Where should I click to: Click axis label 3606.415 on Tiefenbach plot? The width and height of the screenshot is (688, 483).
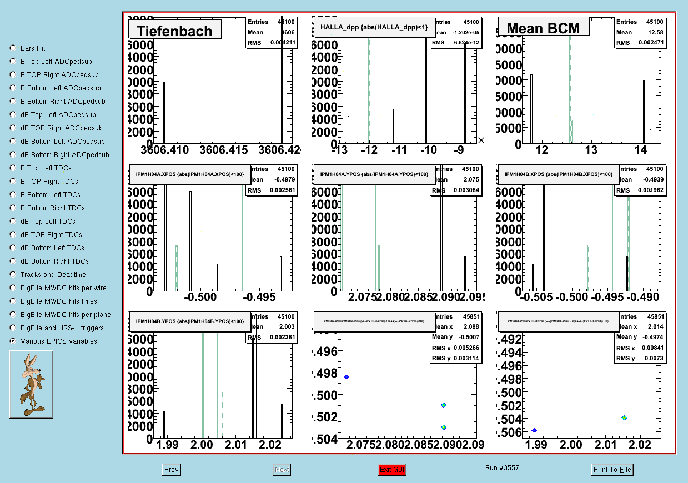(223, 150)
